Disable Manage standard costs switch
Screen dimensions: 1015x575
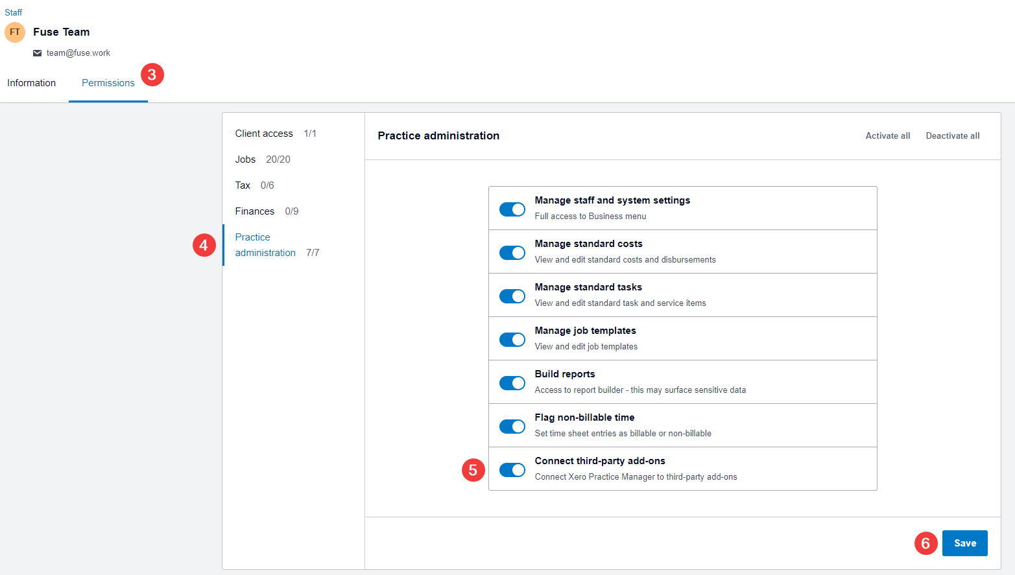512,253
